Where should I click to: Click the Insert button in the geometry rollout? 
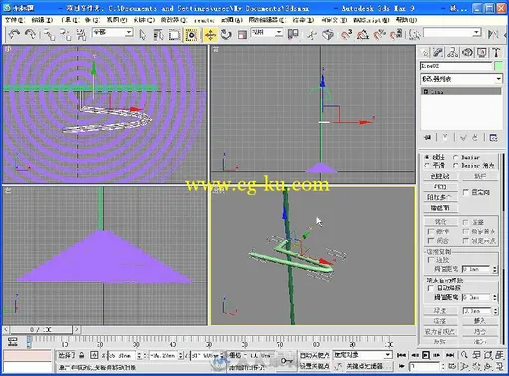click(480, 321)
